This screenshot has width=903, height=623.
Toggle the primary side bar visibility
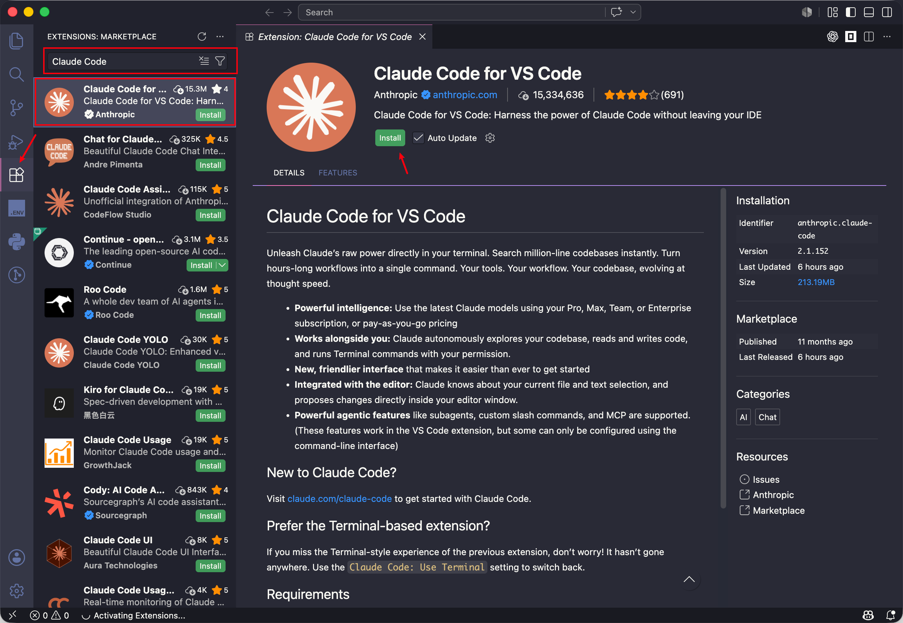[x=850, y=13]
